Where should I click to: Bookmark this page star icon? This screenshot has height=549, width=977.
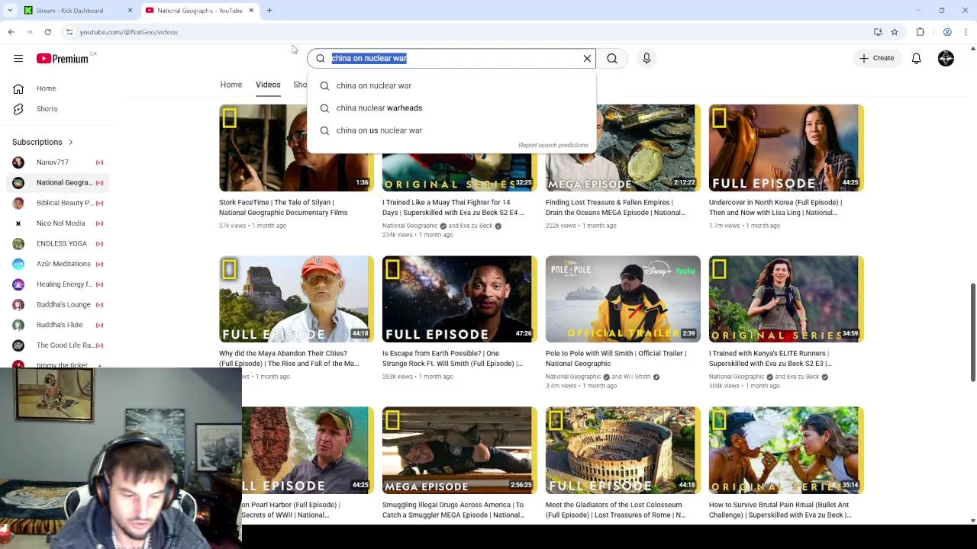pyautogui.click(x=895, y=32)
